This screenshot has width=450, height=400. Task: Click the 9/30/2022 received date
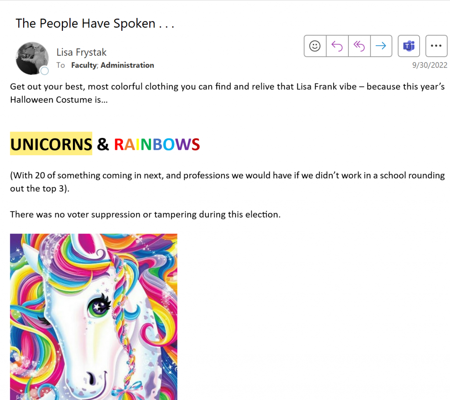coord(430,65)
